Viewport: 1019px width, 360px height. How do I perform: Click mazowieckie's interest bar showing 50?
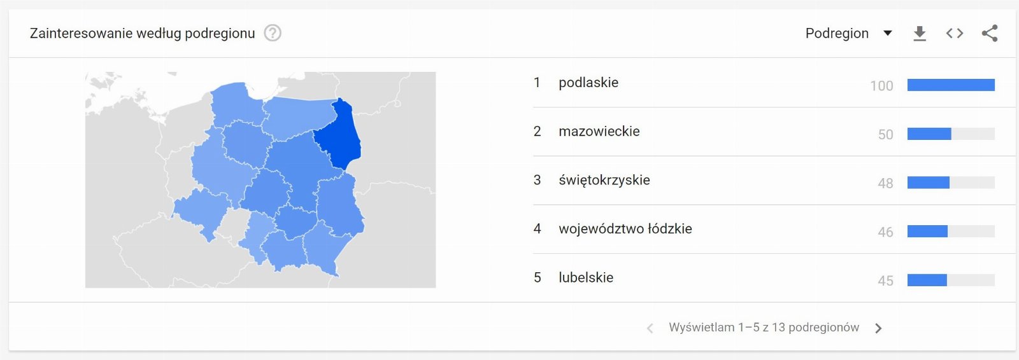coord(951,134)
